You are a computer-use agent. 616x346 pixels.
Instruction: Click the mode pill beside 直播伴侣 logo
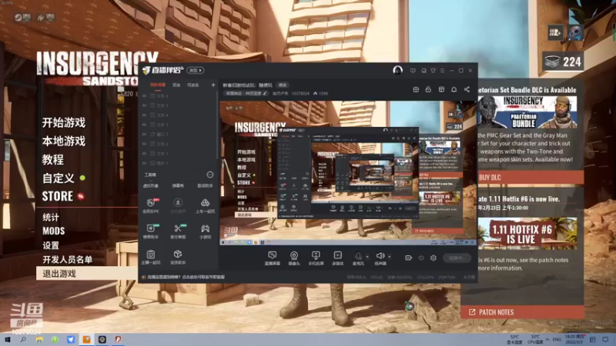pyautogui.click(x=196, y=70)
